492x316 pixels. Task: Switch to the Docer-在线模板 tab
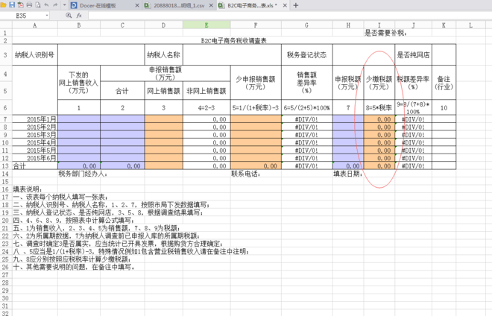coord(98,5)
